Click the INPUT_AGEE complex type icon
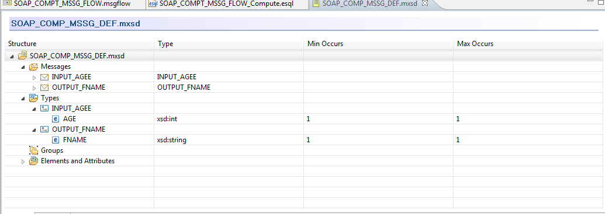 point(44,108)
